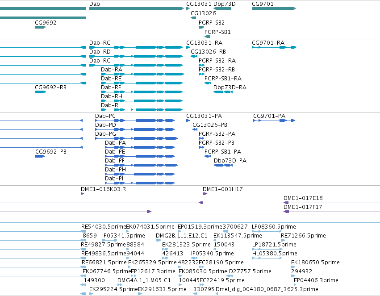Select the PGRP-SB1-PA protein label
The image size is (380, 296).
tap(223, 152)
